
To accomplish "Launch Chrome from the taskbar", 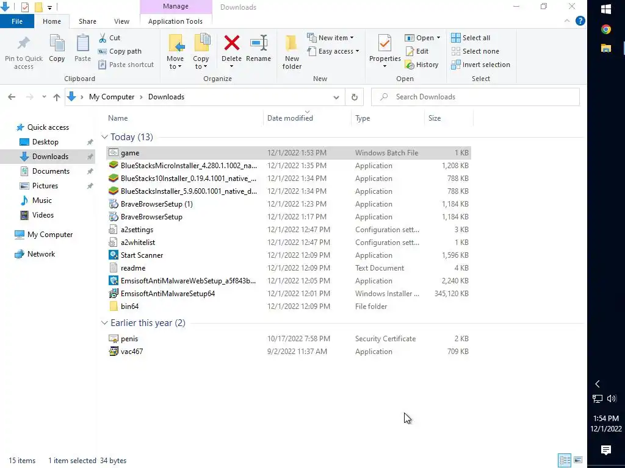I will click(x=606, y=29).
